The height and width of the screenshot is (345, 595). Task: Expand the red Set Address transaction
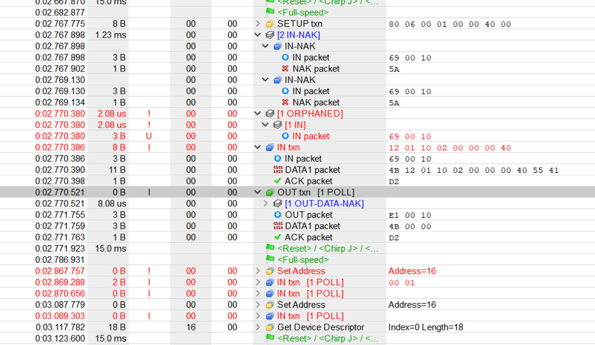pyautogui.click(x=258, y=271)
